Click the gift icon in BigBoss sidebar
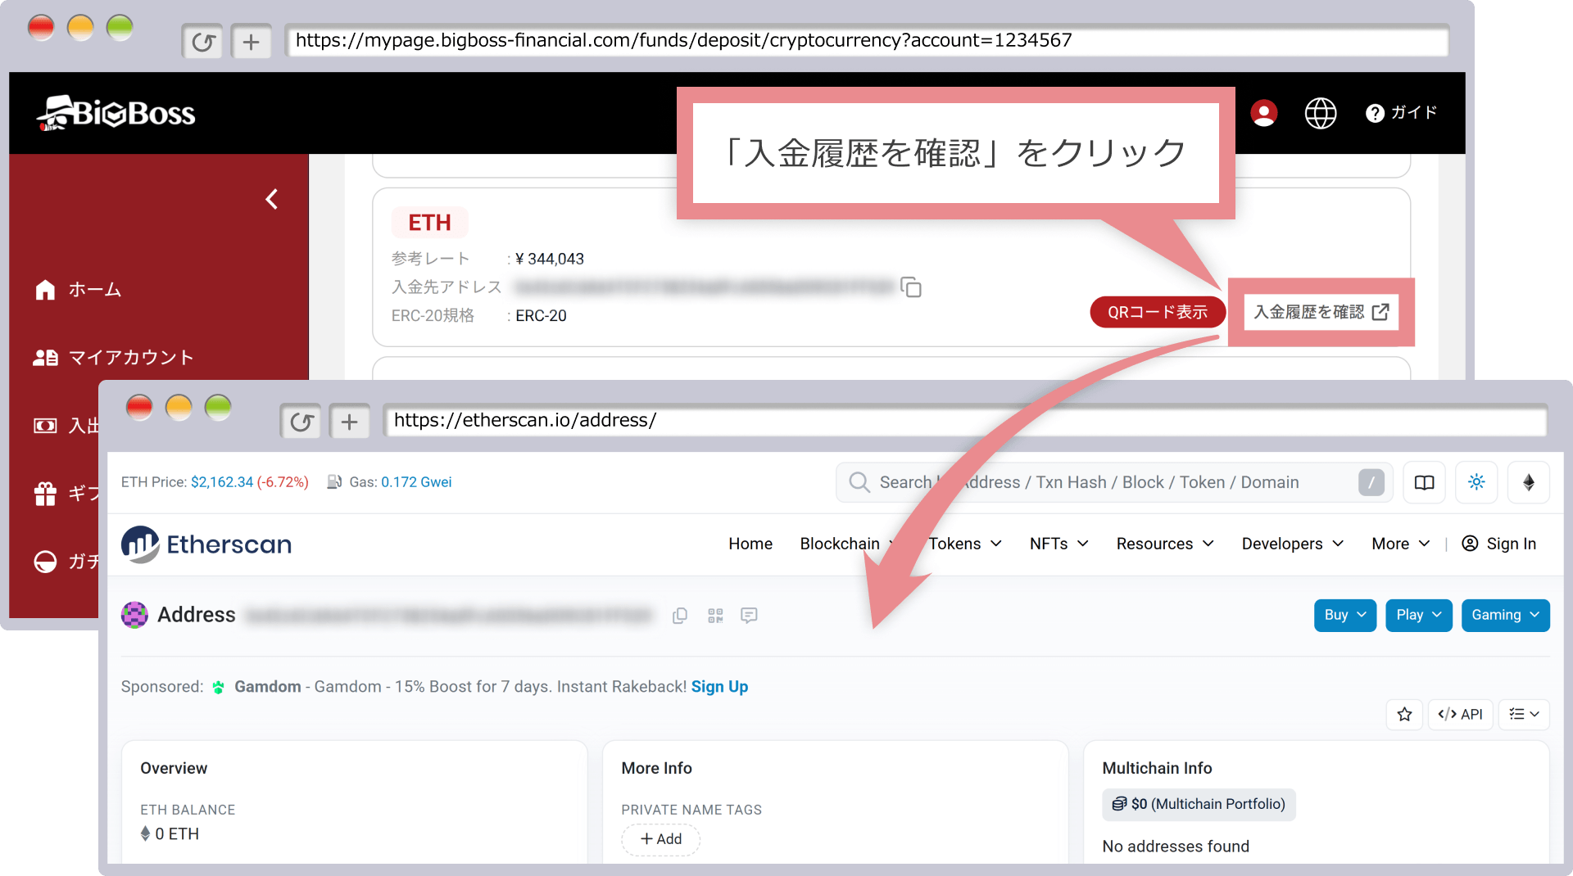Screen dimensions: 1573x876 pos(45,494)
